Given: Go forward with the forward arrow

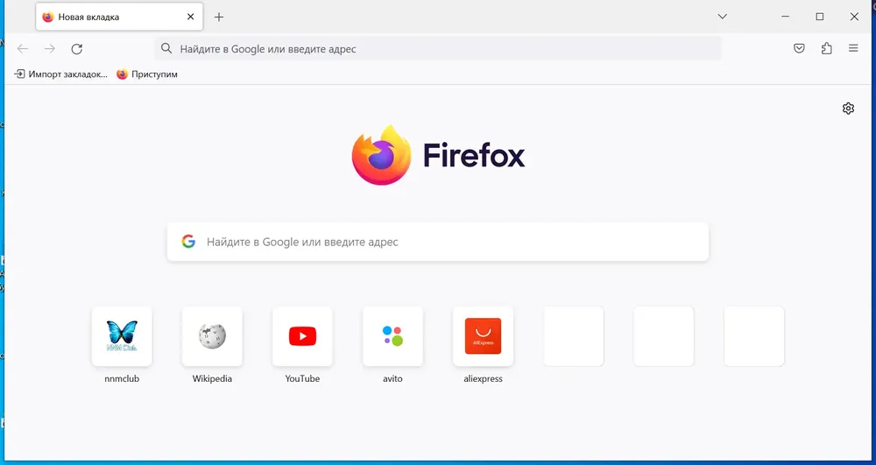Looking at the screenshot, I should coord(50,49).
